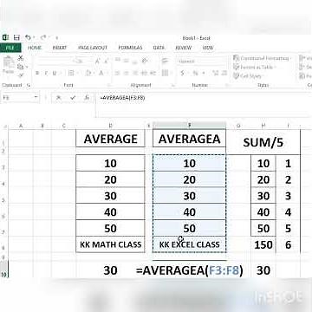Click the Borders icon in Font group

pos(71,74)
